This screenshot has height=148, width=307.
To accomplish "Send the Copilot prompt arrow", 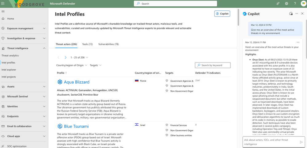I will pyautogui.click(x=301, y=142).
